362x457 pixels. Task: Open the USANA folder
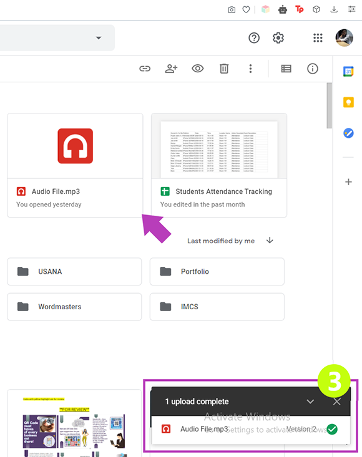[x=74, y=272]
